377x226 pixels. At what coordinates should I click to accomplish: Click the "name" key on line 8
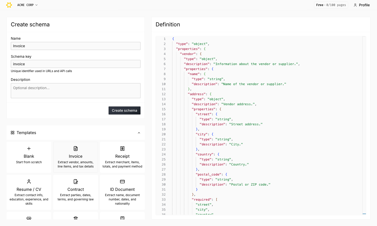tap(194, 74)
